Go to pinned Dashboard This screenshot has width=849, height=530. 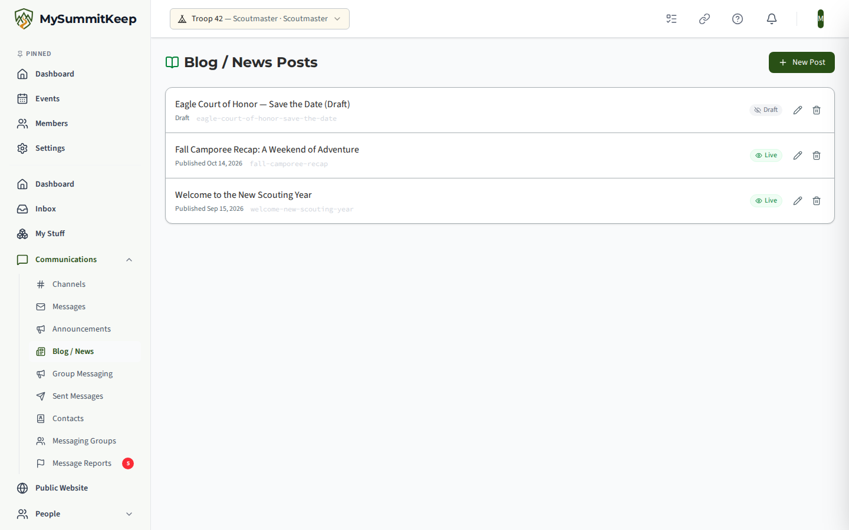pos(75,74)
